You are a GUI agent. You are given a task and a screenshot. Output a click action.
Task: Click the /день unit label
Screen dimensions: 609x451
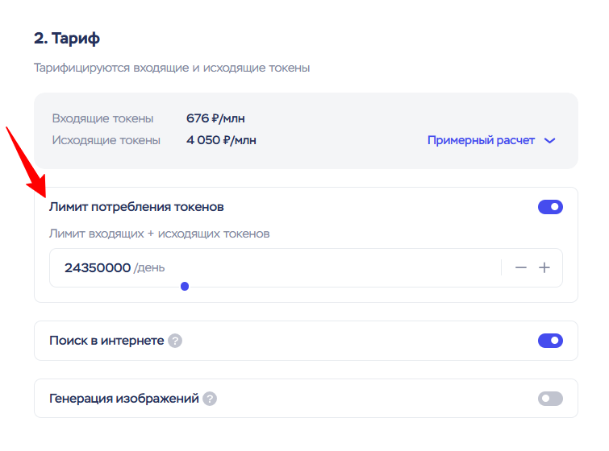[x=149, y=268]
